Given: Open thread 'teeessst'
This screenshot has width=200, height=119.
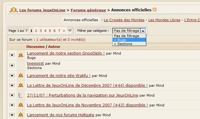Looking at the screenshot, I should pos(35,63).
